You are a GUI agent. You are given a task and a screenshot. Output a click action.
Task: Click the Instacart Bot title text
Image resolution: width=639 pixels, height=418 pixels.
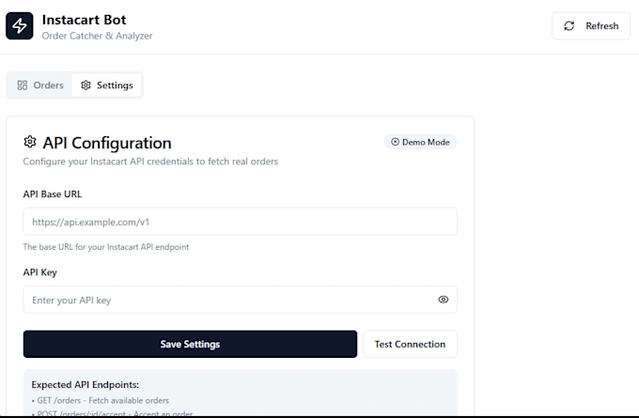(x=84, y=20)
